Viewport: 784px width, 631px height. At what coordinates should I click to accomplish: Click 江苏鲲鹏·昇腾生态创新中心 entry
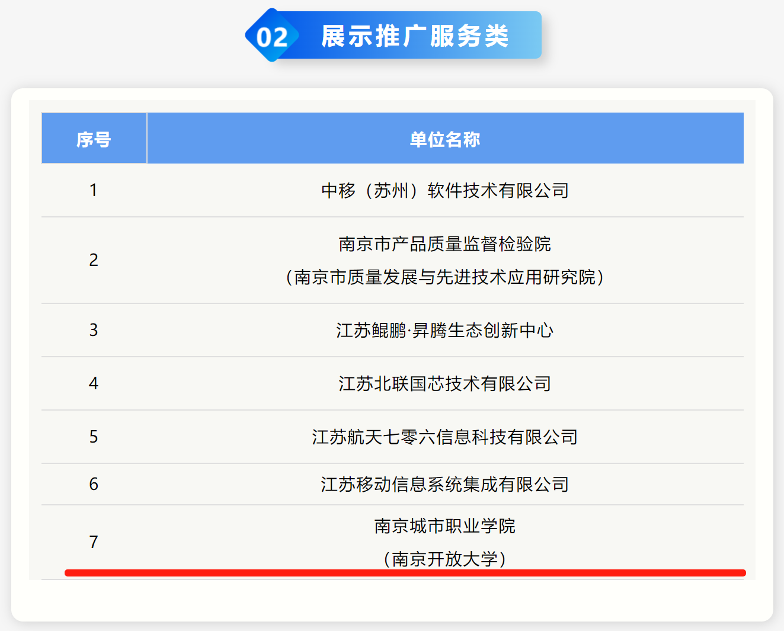[x=445, y=330]
